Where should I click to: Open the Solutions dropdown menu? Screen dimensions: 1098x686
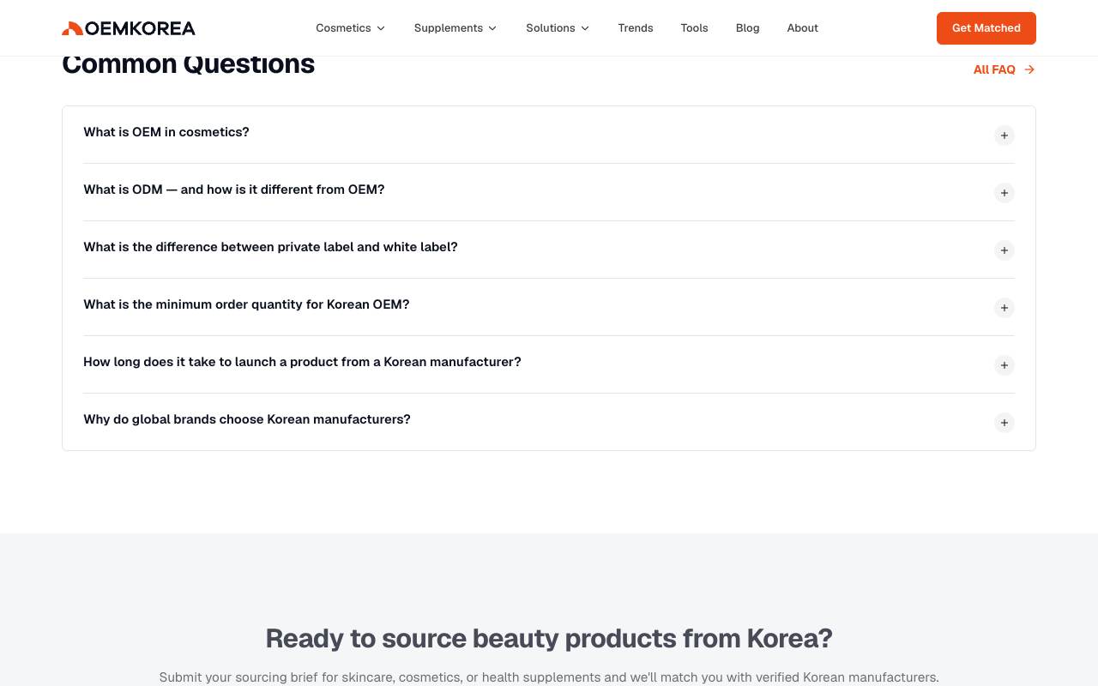[558, 28]
